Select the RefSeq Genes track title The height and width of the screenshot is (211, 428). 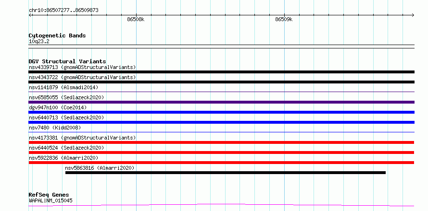coord(49,195)
